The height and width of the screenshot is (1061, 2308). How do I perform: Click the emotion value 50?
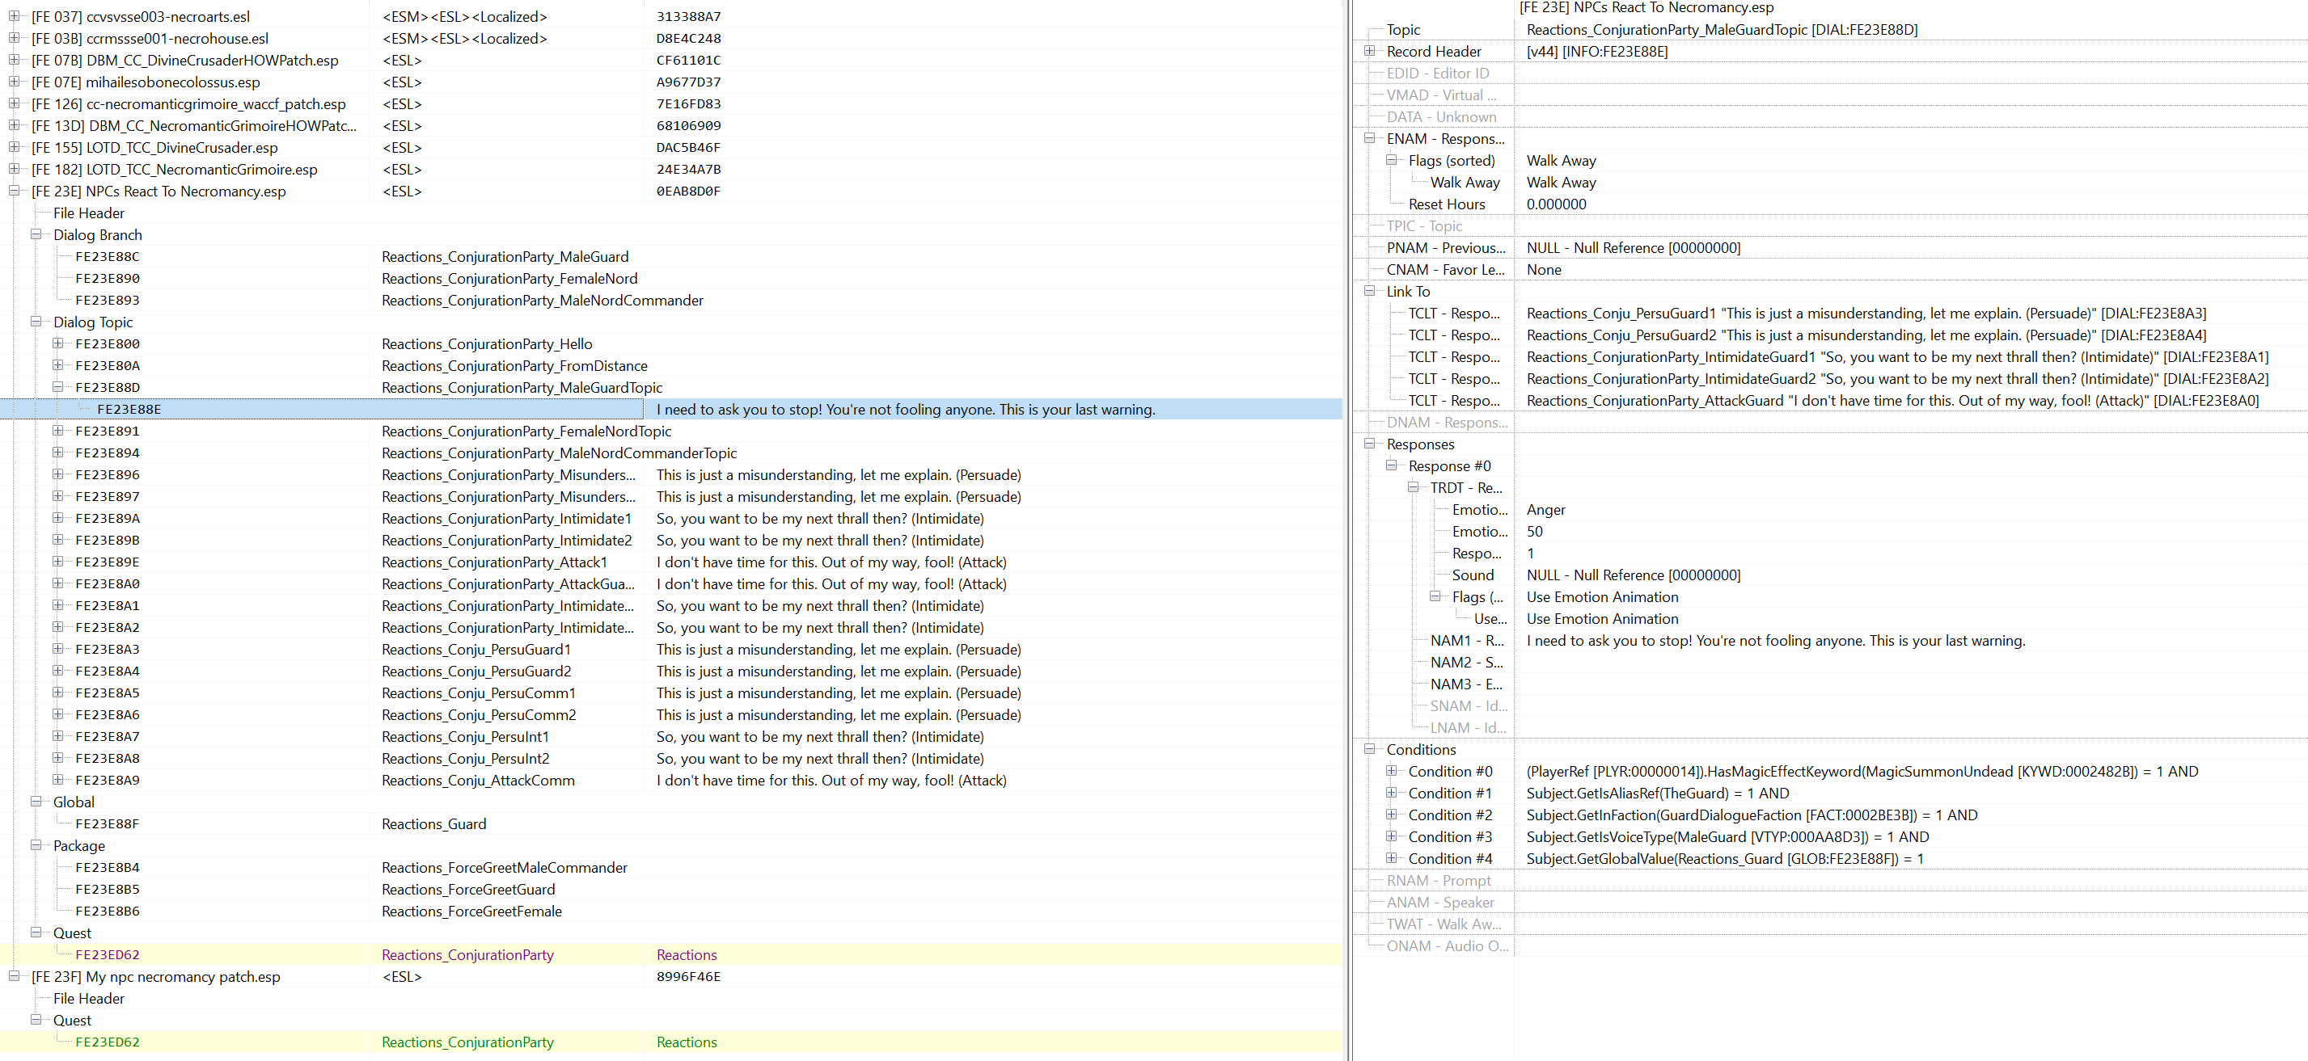click(x=1535, y=531)
